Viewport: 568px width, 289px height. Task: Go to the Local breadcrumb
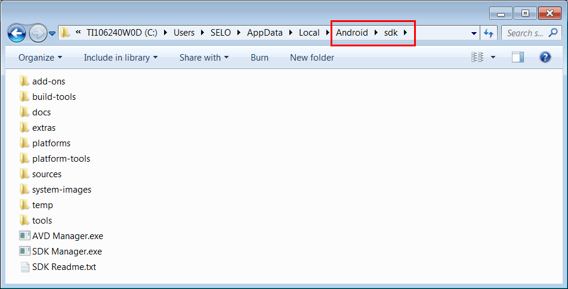tap(309, 33)
